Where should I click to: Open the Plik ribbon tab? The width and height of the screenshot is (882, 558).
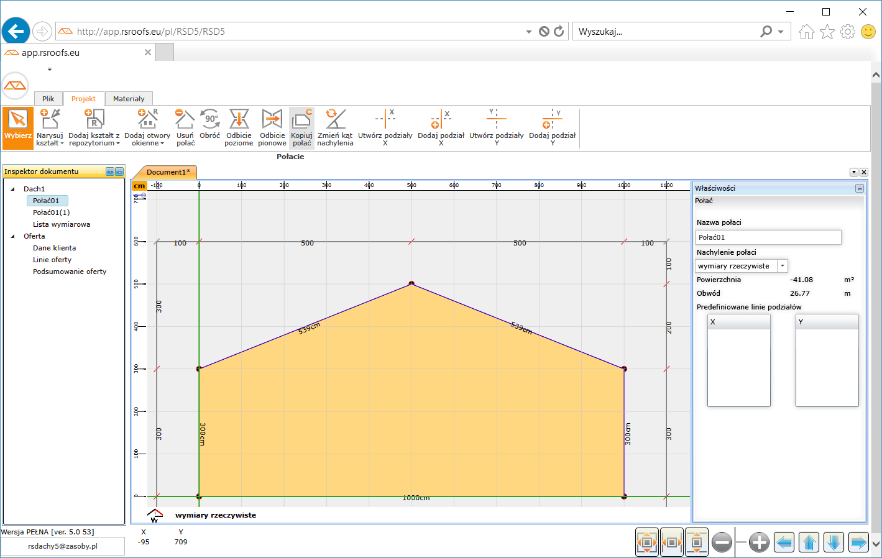pos(48,99)
